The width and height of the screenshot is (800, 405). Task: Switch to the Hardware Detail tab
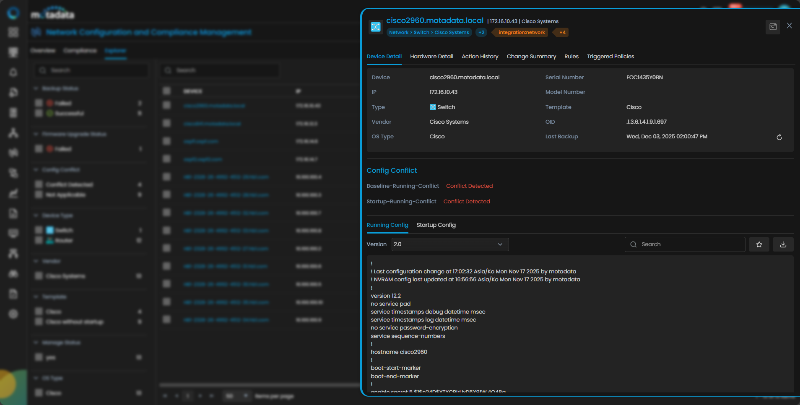coord(431,57)
